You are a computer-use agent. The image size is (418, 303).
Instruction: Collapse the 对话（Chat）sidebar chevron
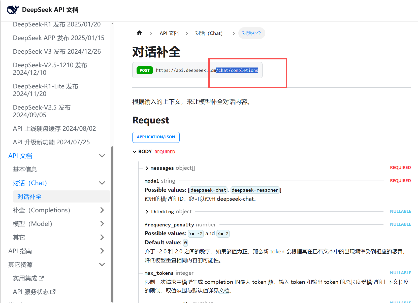point(102,183)
